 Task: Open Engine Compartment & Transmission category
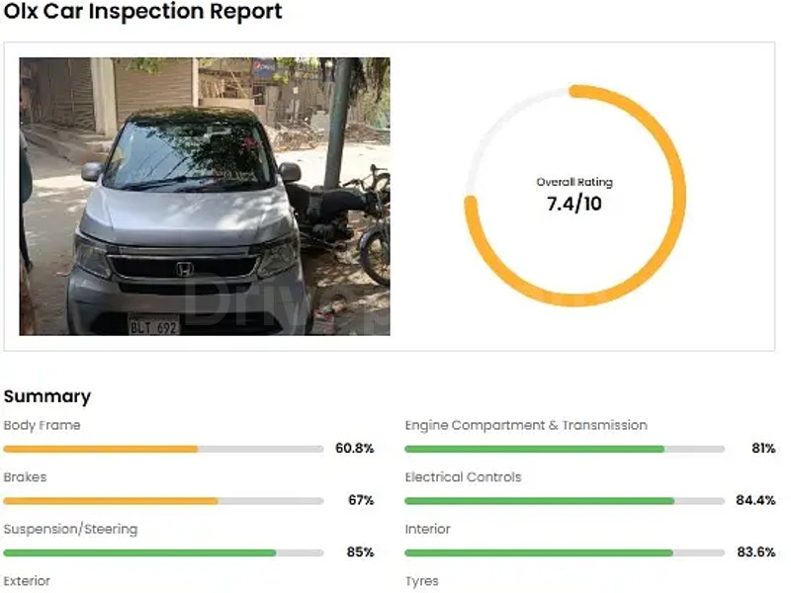coord(526,425)
